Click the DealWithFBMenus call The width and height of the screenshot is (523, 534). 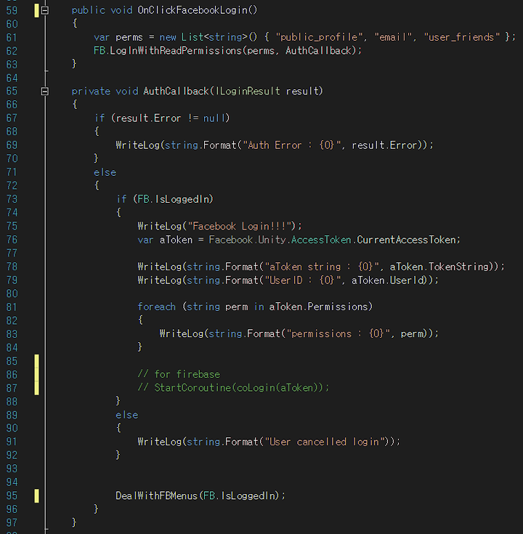156,495
